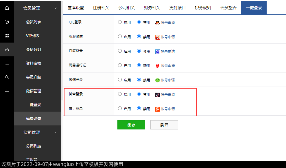Screen dimensions: 286x168
Task: Go to 会员列表 in the sidebar
Action: (34, 22)
